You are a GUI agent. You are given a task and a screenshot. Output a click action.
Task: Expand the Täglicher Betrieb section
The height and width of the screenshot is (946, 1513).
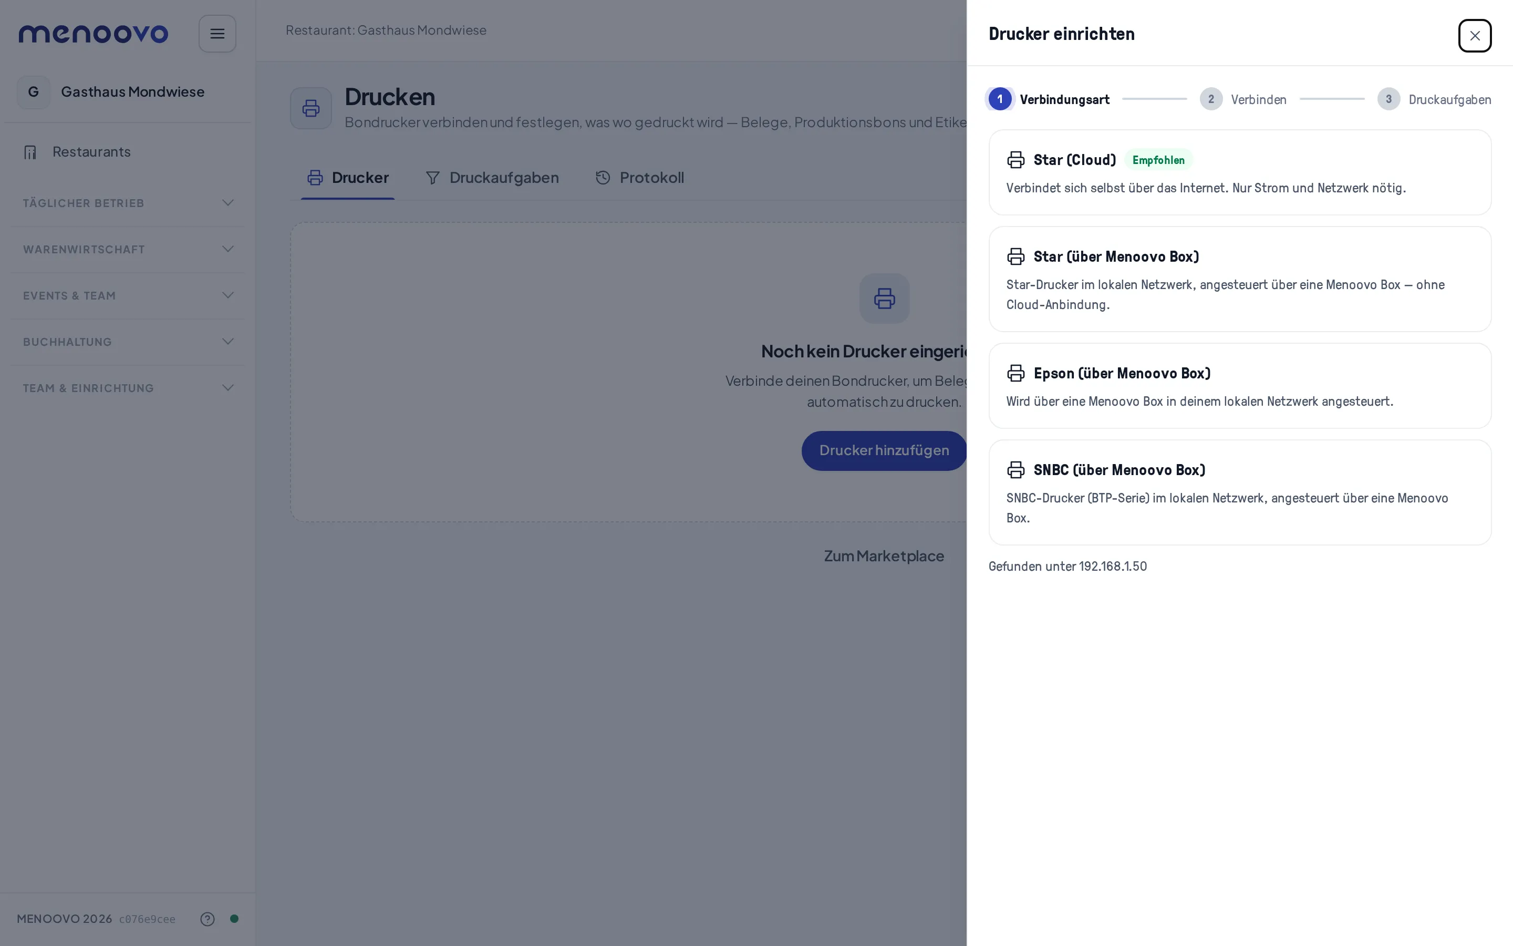tap(128, 203)
